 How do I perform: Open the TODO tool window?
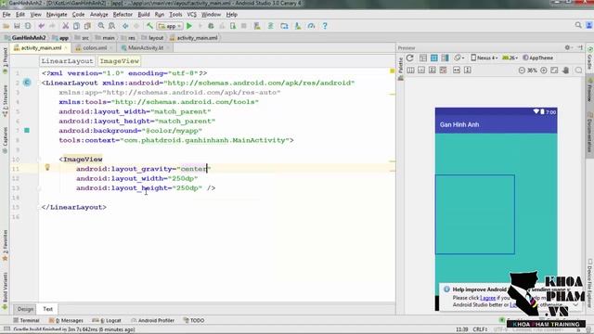coord(194,320)
